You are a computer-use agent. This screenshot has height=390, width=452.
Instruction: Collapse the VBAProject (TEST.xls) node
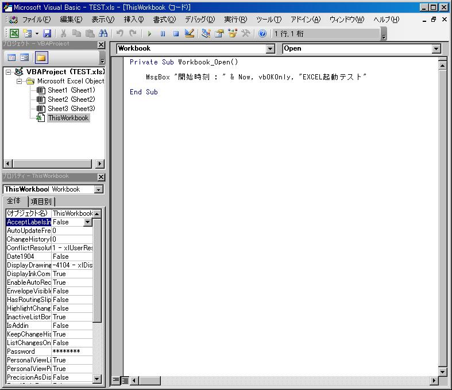[9, 72]
